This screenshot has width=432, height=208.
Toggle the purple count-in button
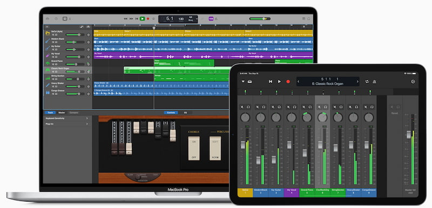[x=211, y=19]
